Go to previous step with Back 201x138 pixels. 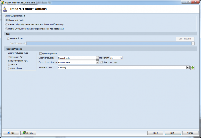click(x=155, y=133)
